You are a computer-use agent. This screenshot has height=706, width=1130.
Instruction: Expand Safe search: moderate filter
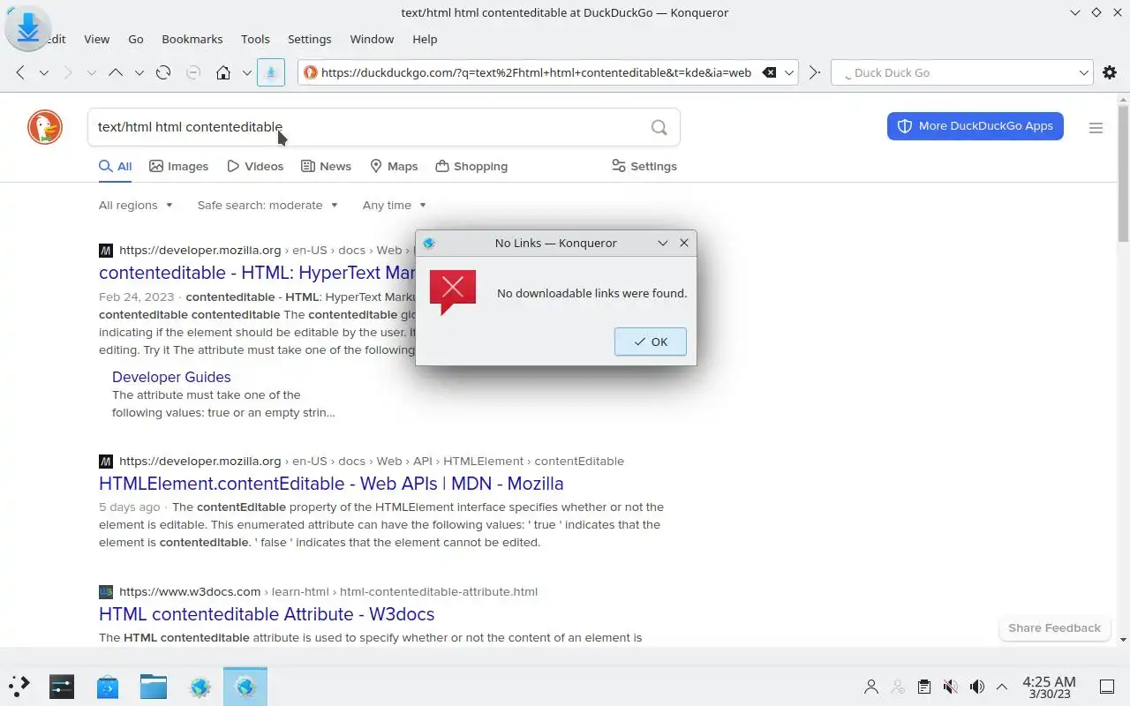[x=267, y=205]
